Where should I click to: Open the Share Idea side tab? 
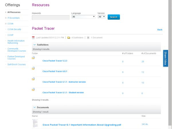coord(165,58)
